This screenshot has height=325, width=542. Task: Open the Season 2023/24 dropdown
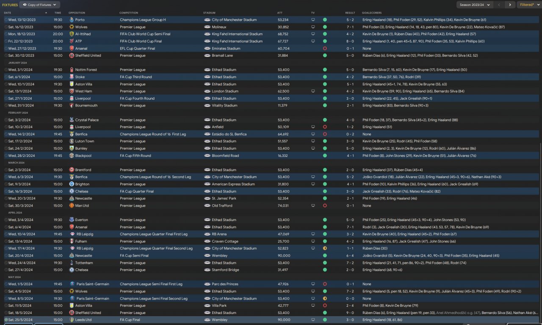click(x=475, y=5)
